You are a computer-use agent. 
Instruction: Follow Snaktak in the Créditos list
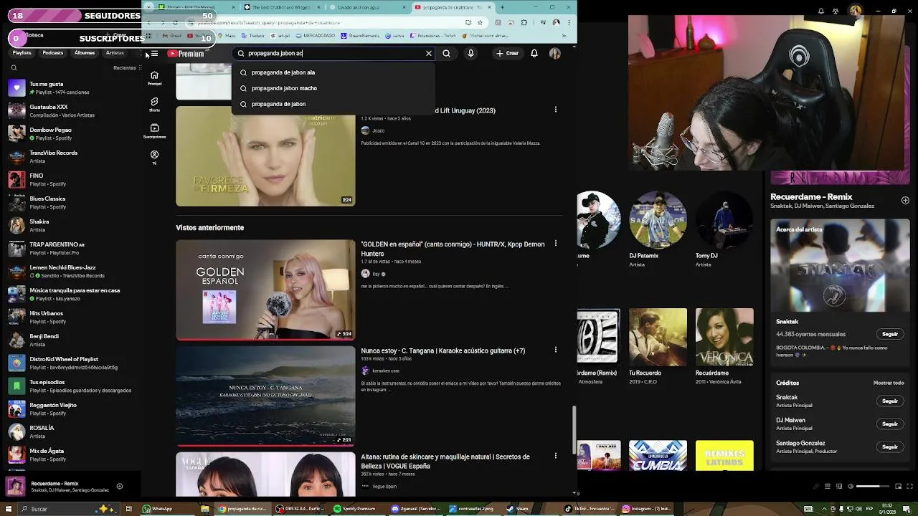(890, 401)
